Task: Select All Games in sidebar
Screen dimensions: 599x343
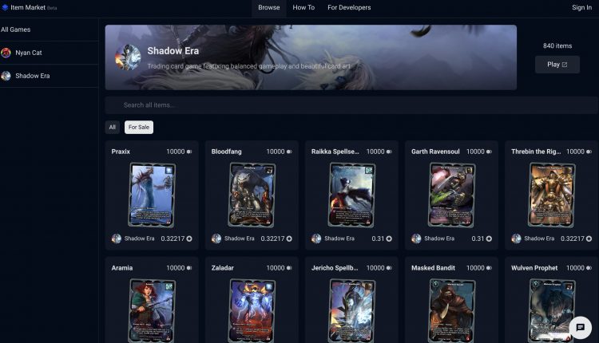Action: (16, 30)
